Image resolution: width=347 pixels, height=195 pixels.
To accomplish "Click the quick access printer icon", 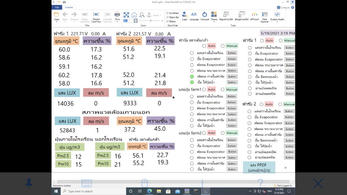I will tap(64, 2).
